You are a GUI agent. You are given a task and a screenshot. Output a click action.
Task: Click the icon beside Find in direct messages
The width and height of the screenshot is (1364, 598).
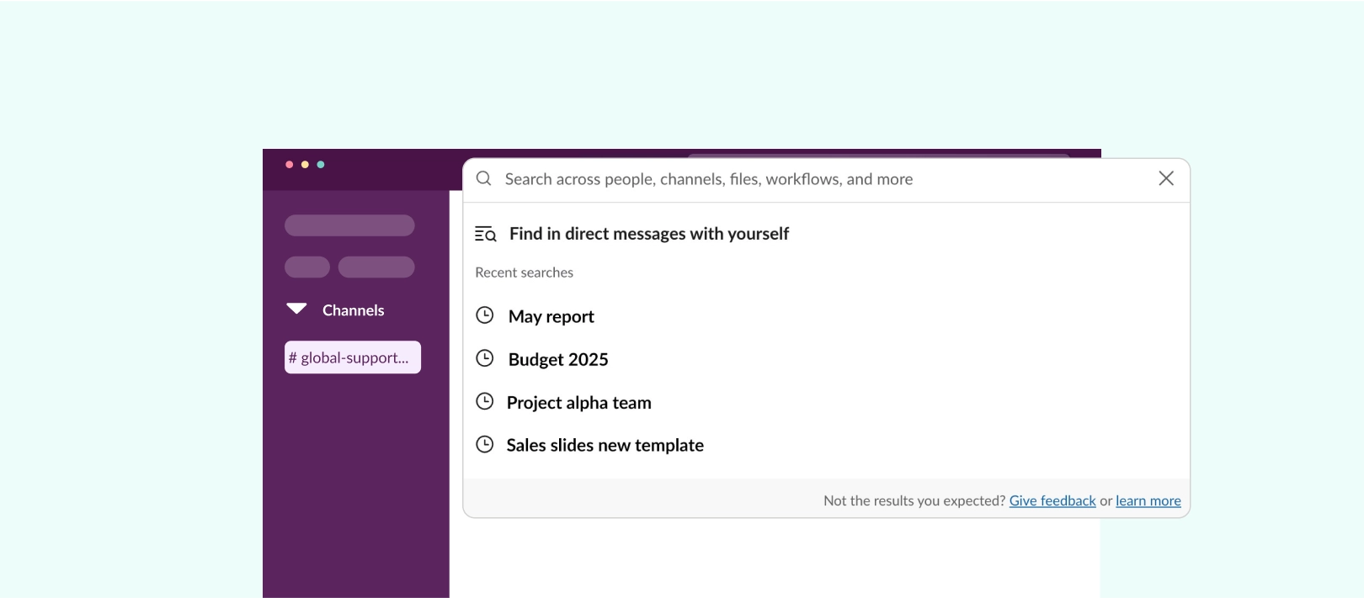[486, 235]
